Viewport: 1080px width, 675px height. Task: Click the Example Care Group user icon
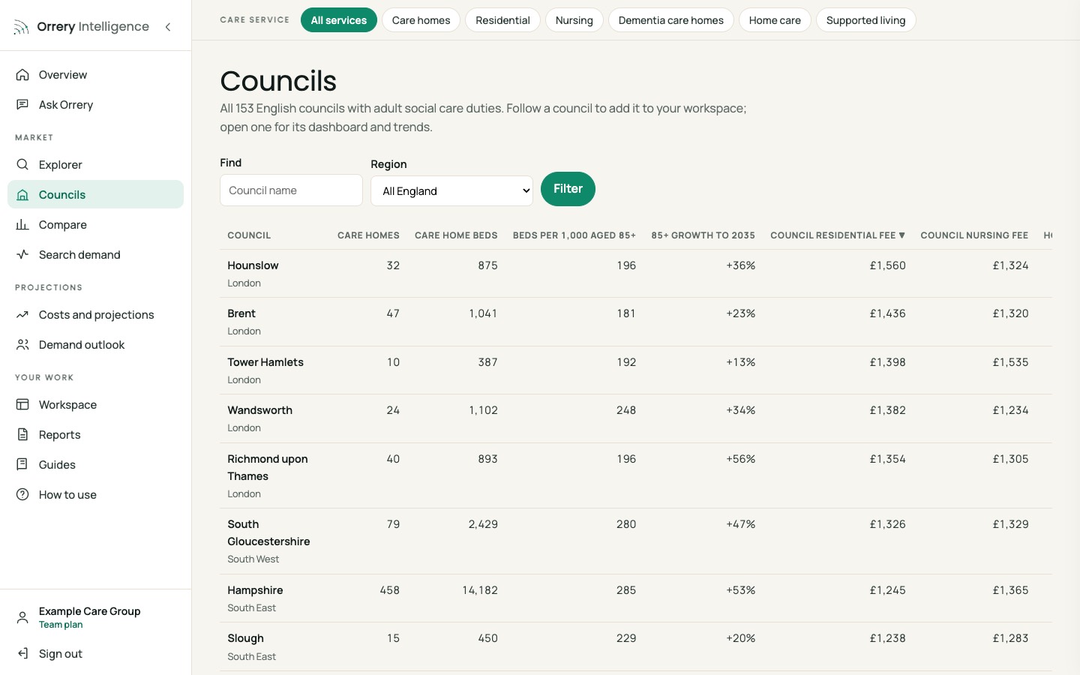(22, 617)
